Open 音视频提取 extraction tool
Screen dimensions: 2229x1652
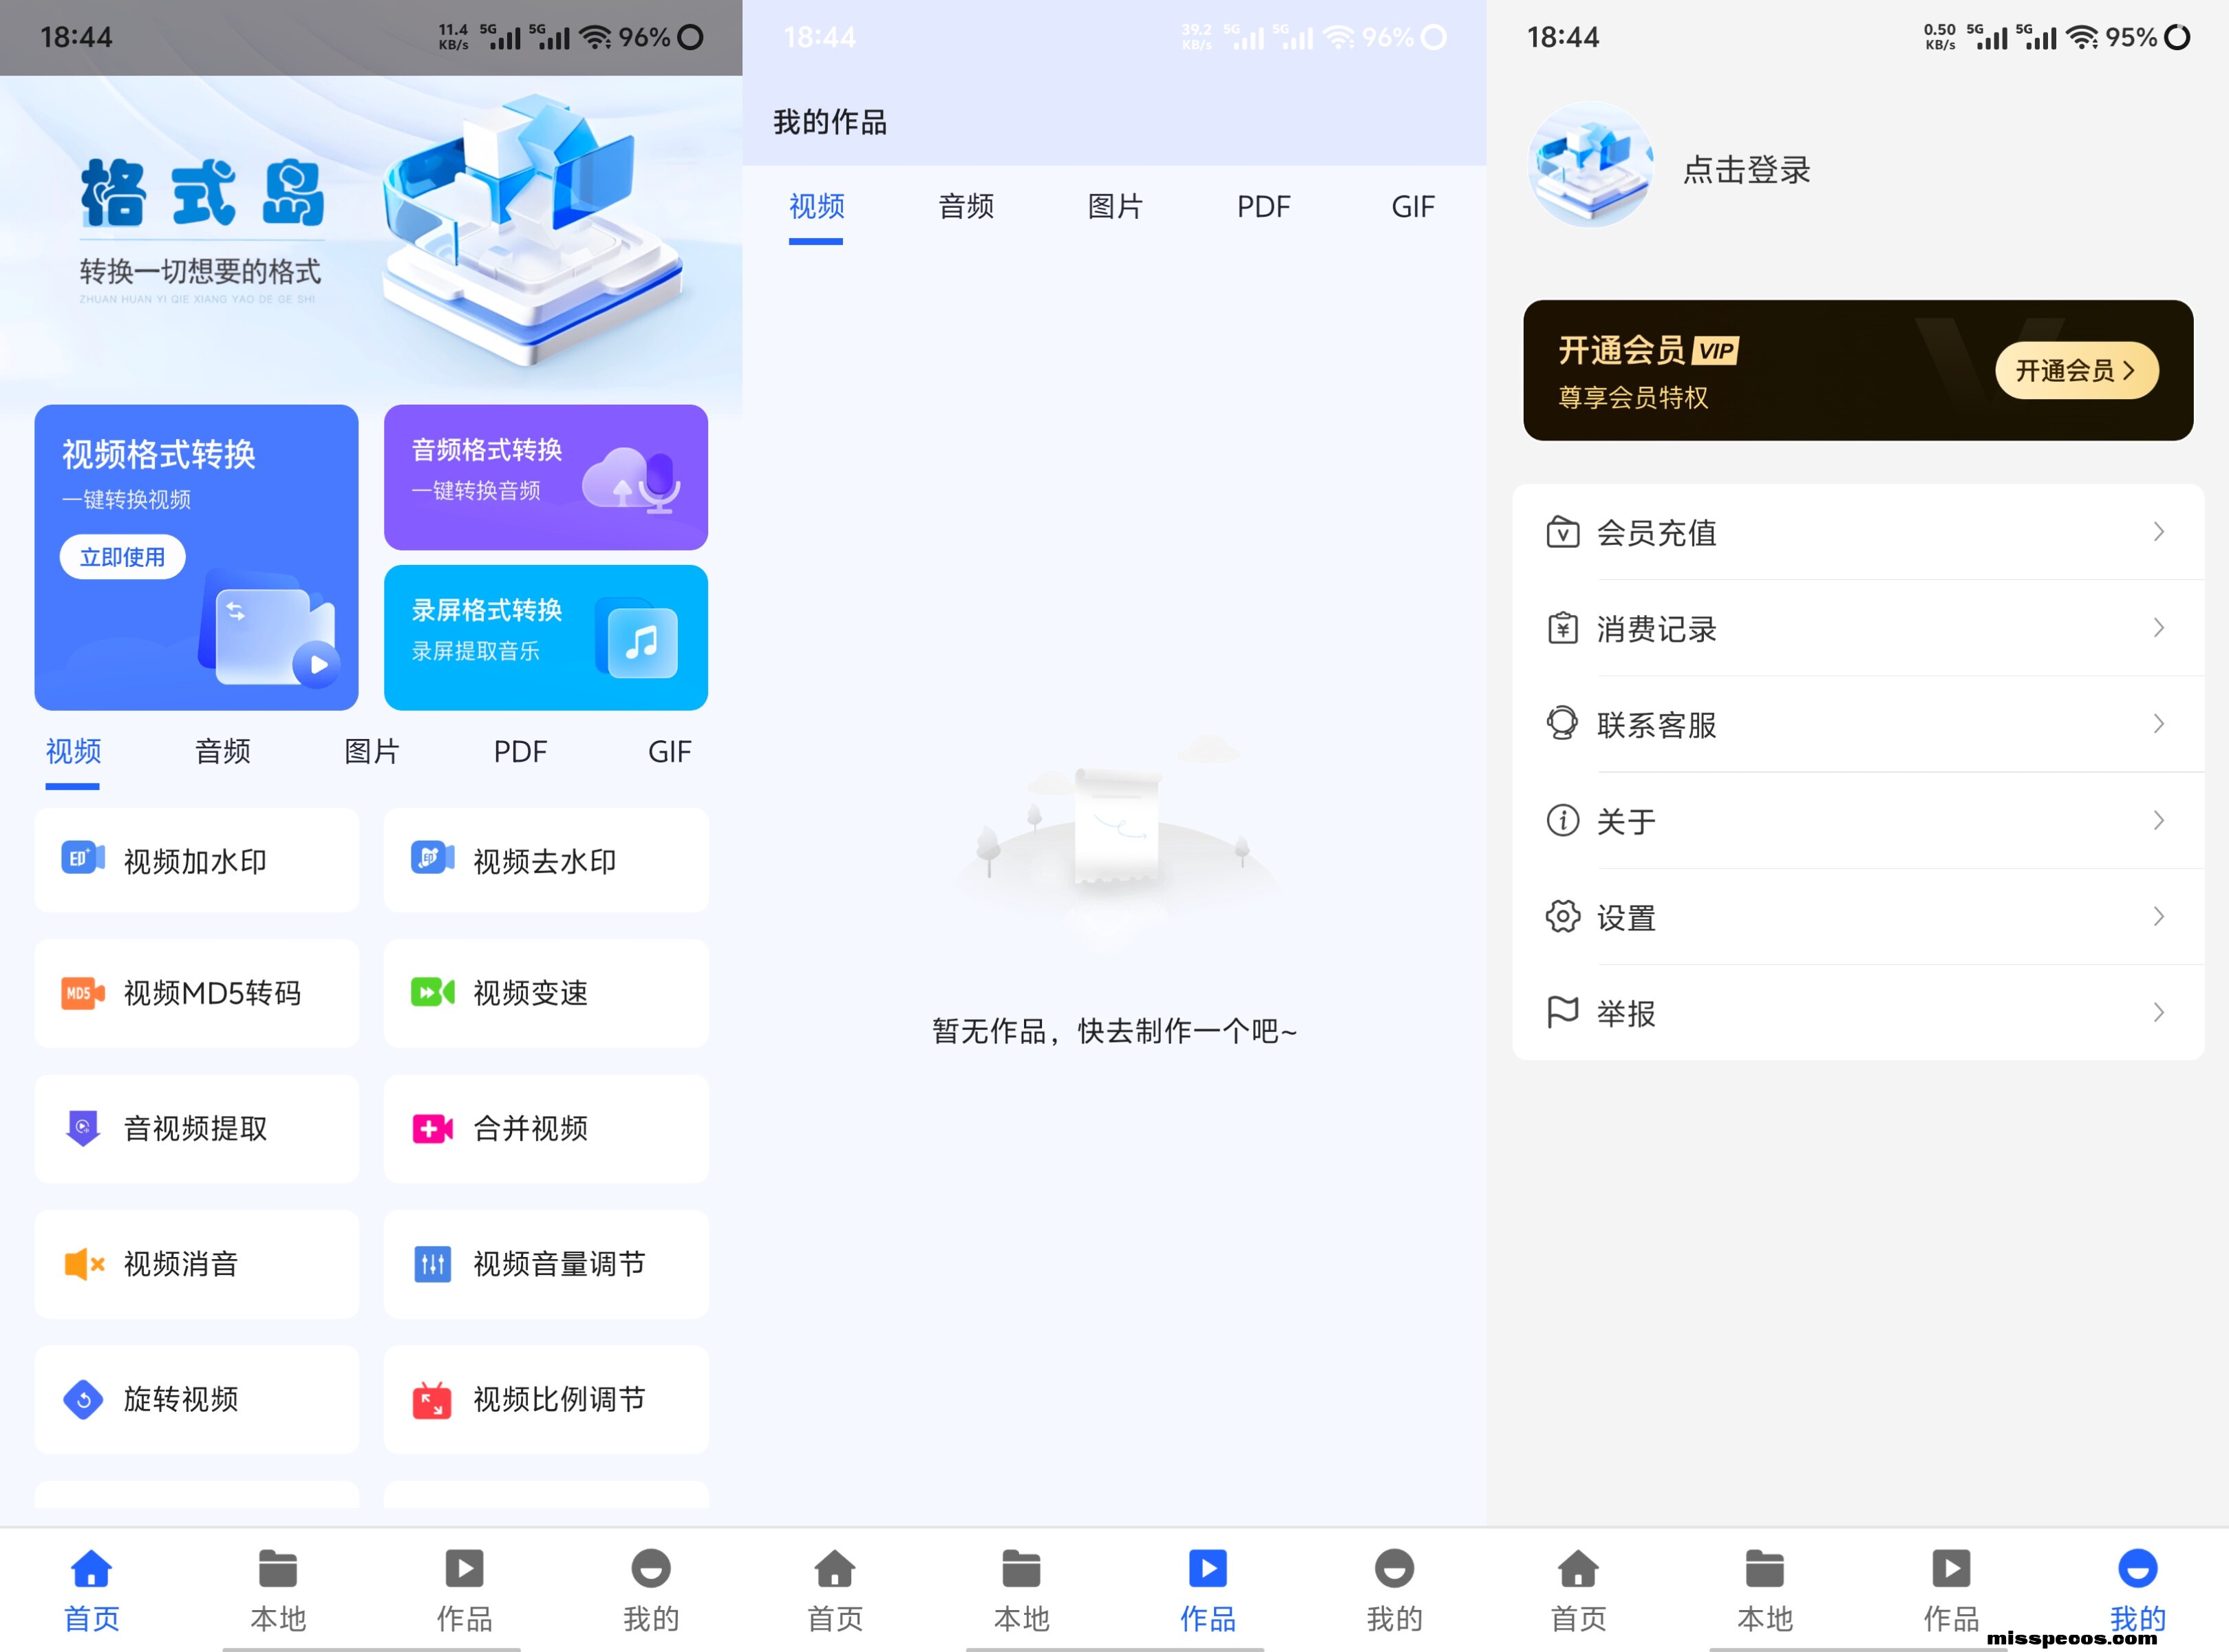click(196, 1128)
